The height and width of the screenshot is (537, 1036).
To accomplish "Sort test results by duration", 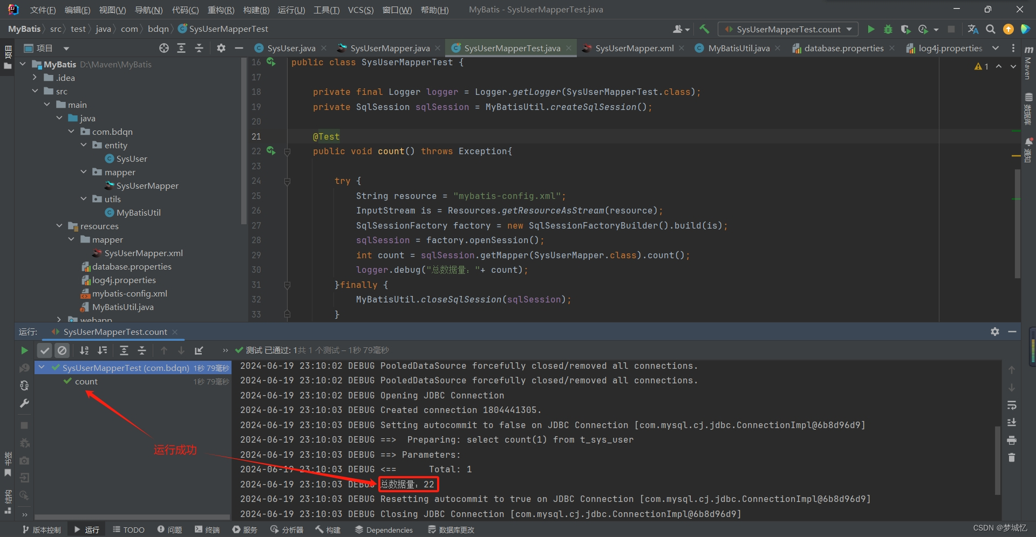I will tap(102, 350).
